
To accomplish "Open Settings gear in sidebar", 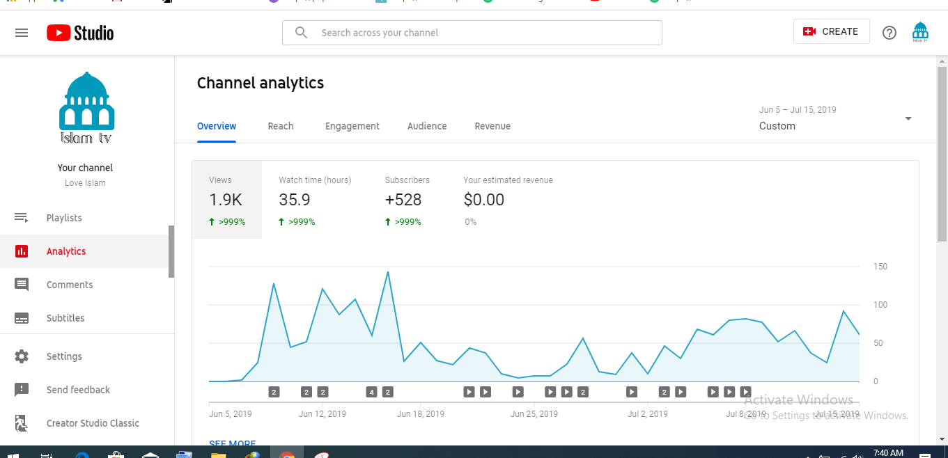I will click(22, 356).
